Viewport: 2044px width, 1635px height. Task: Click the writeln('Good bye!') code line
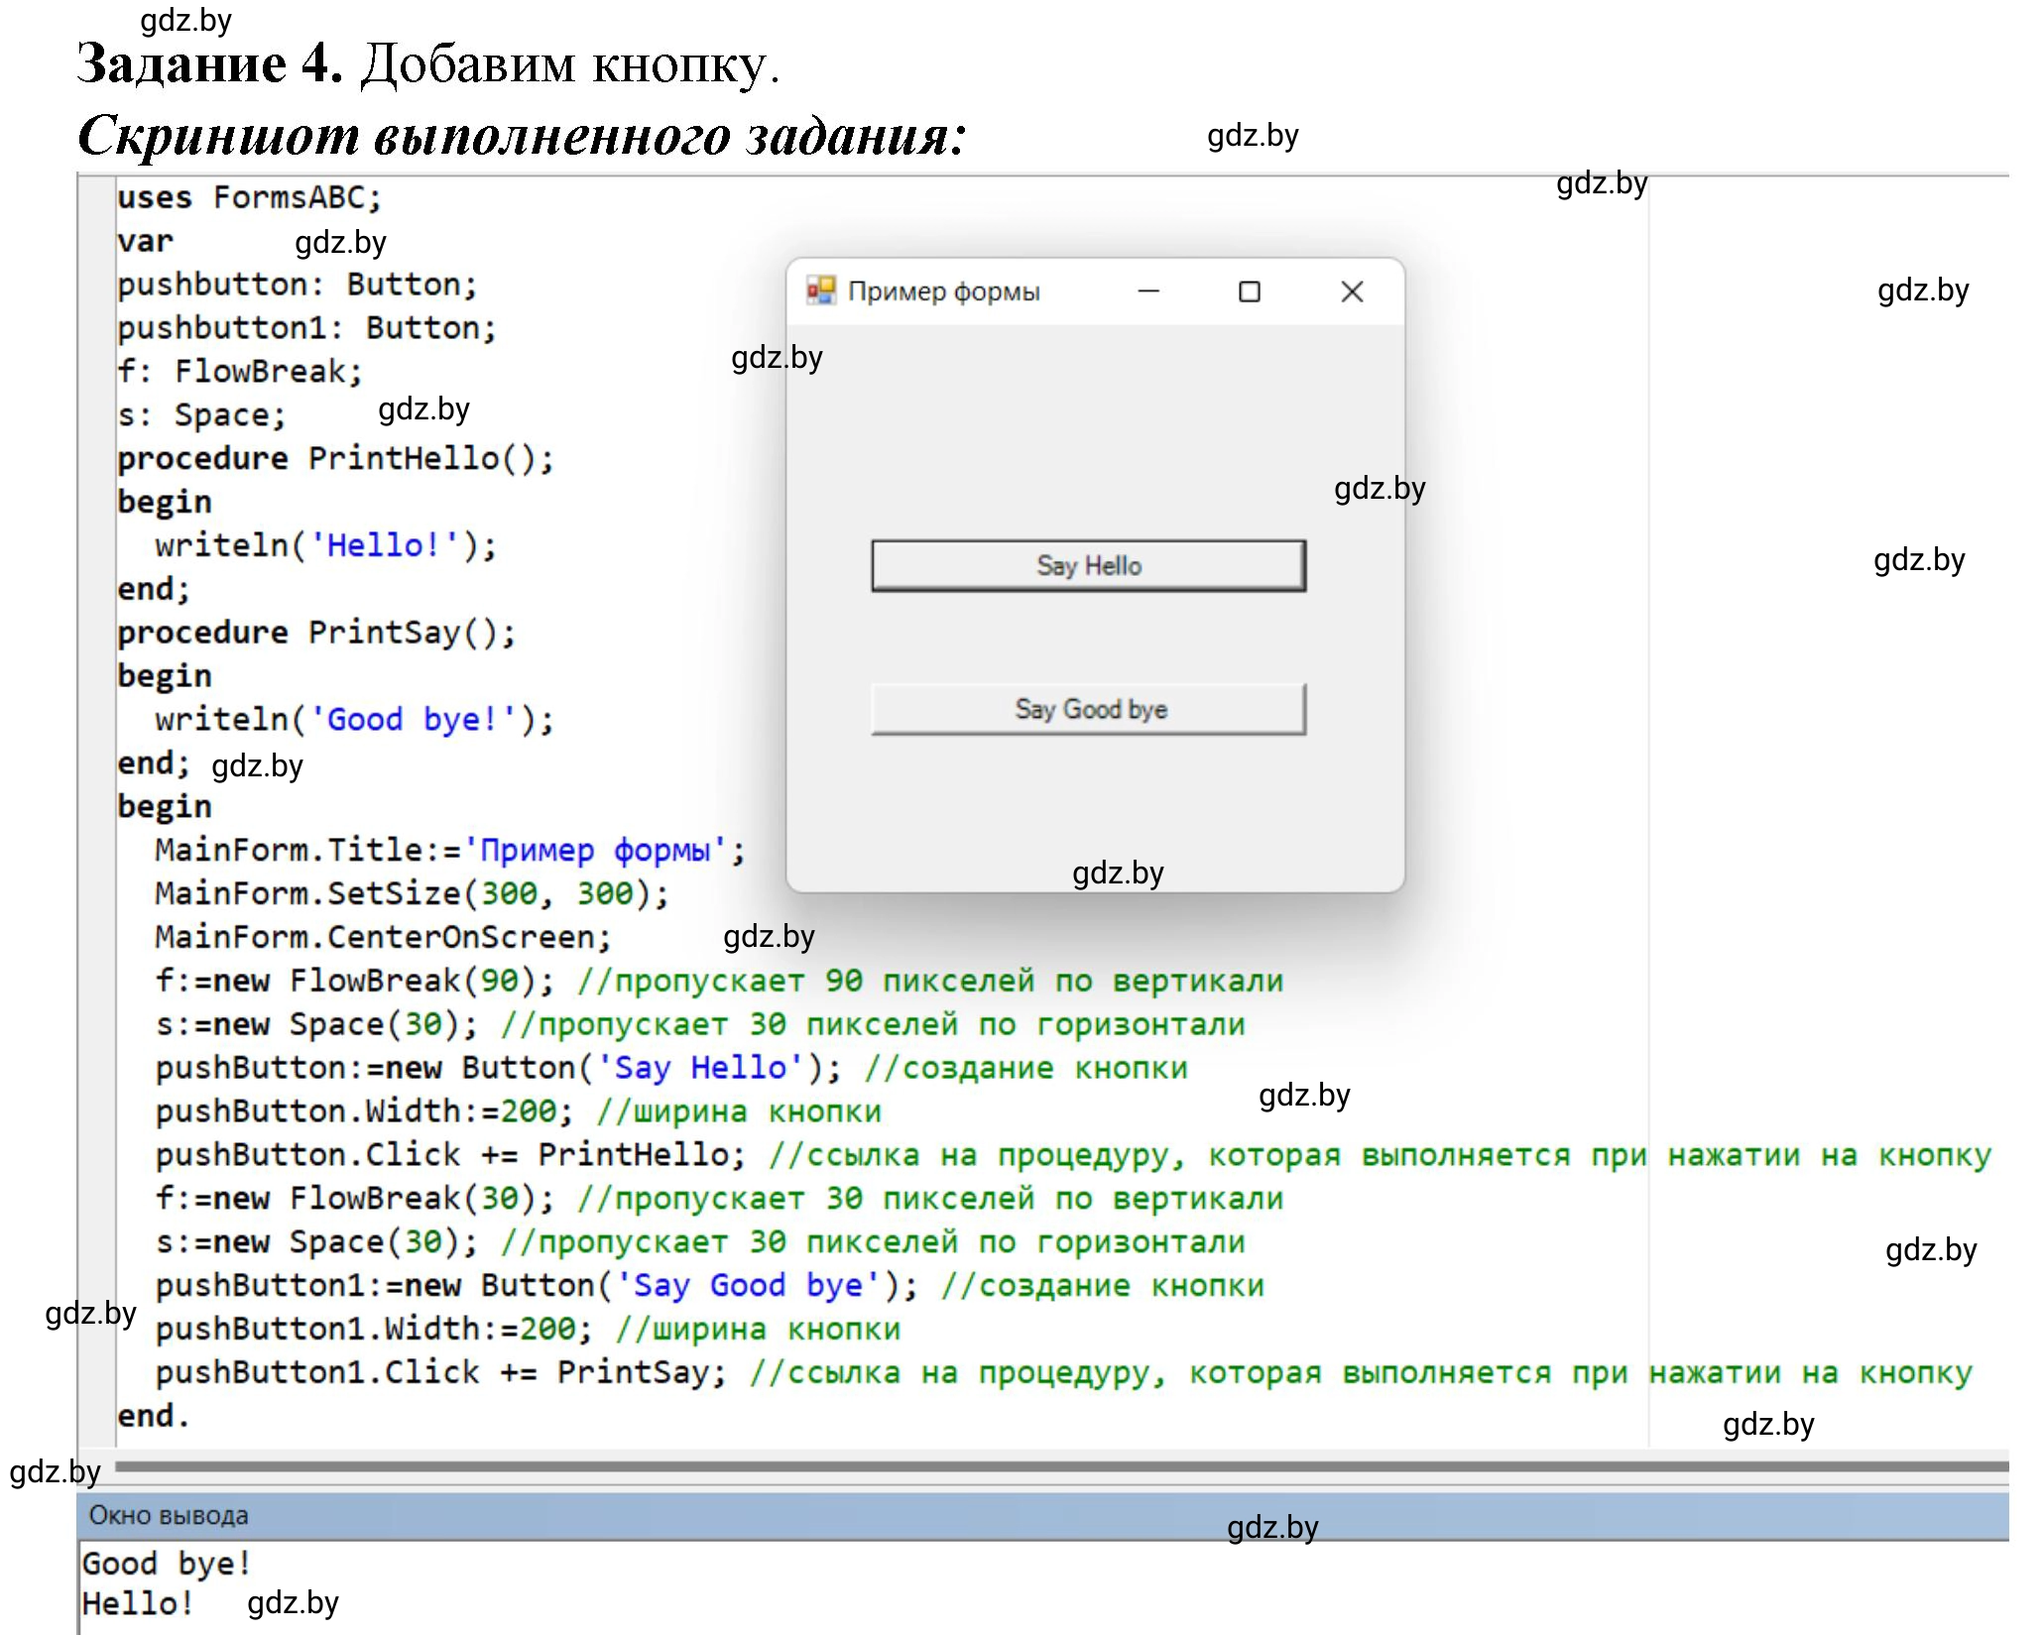pyautogui.click(x=354, y=720)
